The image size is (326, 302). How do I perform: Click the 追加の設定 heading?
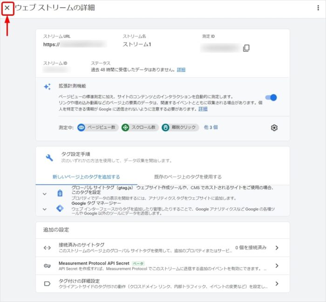coord(56,230)
